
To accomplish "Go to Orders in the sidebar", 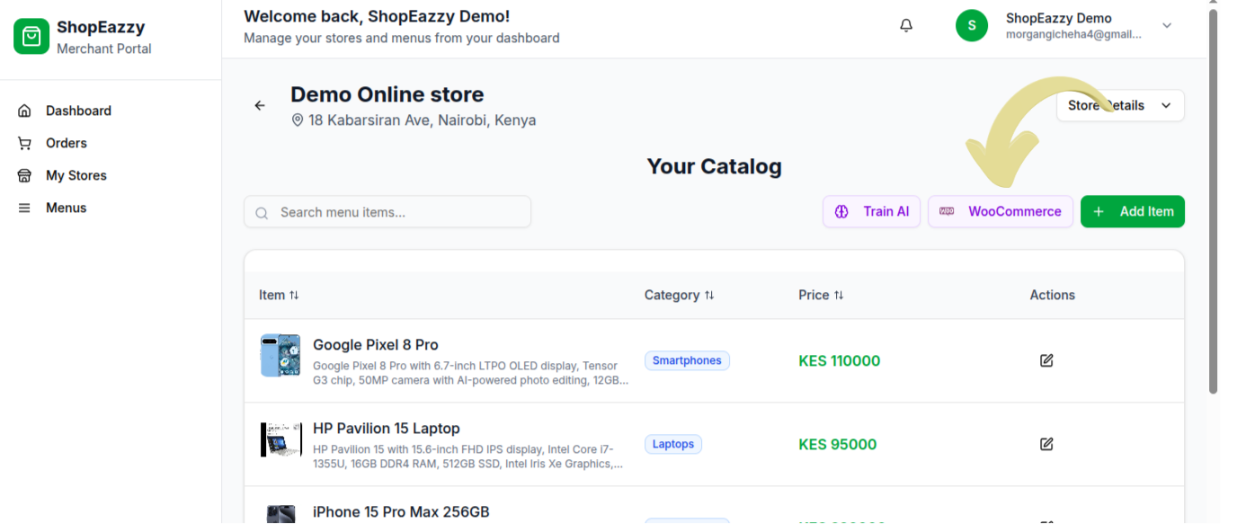I will click(x=66, y=143).
